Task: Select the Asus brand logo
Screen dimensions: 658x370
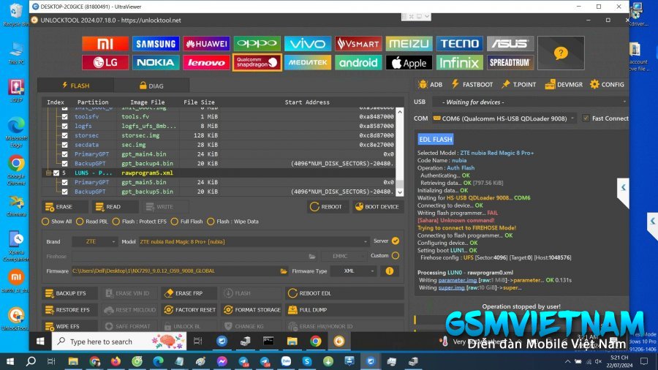Action: tap(510, 44)
